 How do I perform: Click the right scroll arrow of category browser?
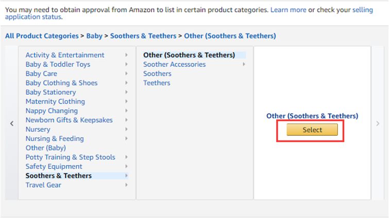point(378,123)
